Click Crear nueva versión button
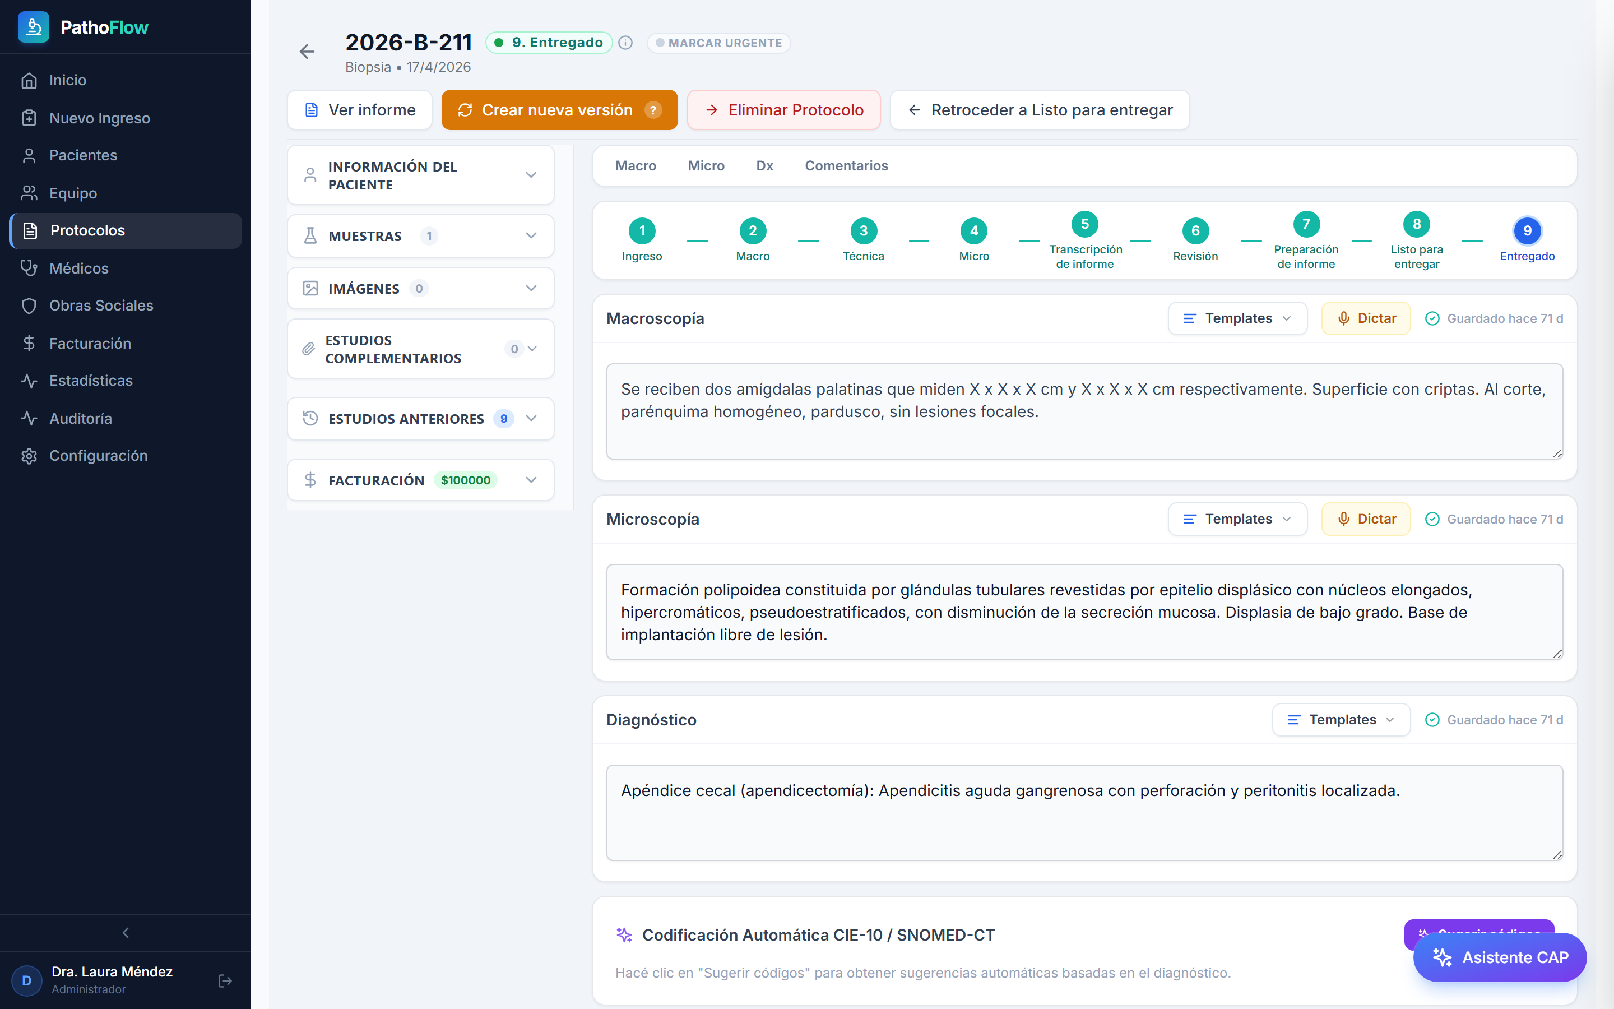The width and height of the screenshot is (1614, 1009). [559, 110]
